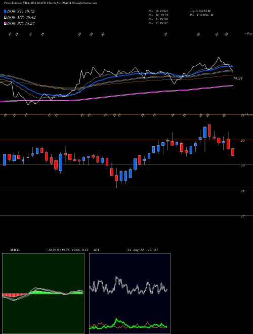Click the 'Pre H: 19.75' high value

tap(158, 15)
